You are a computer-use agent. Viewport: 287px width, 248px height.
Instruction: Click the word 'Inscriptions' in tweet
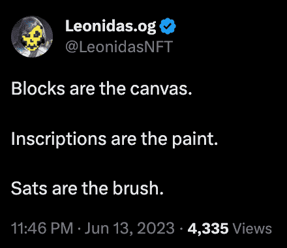59,139
